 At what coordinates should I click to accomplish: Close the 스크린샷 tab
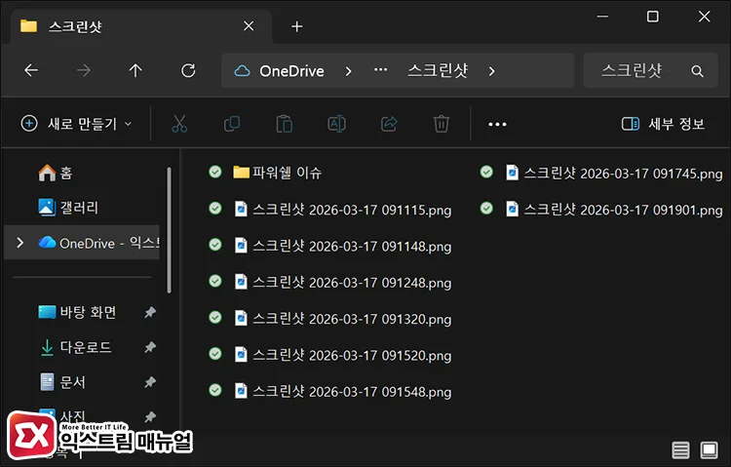(249, 26)
